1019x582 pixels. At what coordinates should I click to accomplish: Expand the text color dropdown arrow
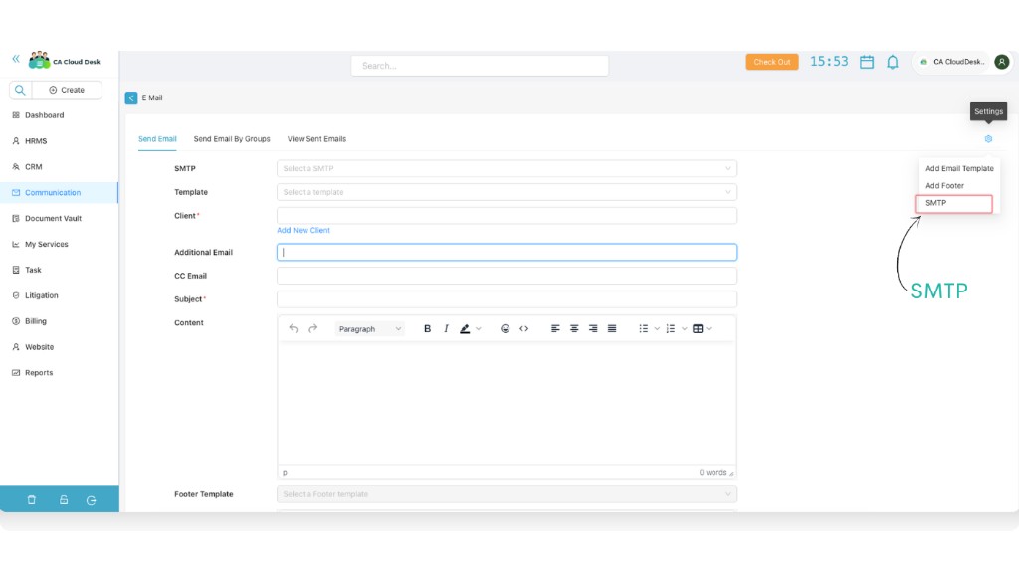click(477, 328)
